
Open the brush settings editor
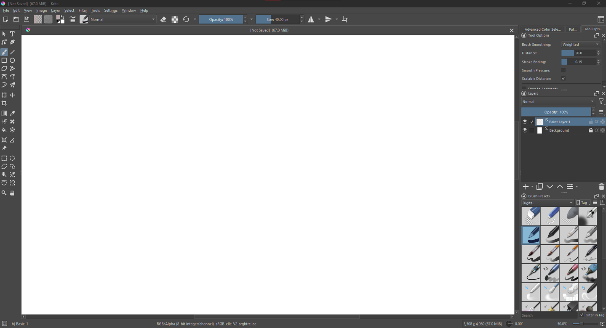click(72, 19)
